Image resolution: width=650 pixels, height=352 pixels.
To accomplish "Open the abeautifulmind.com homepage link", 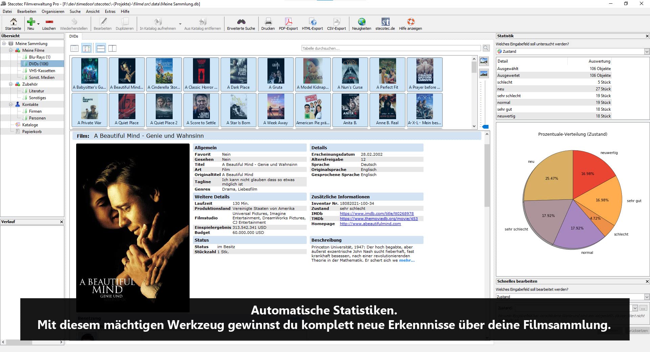I will pyautogui.click(x=370, y=224).
